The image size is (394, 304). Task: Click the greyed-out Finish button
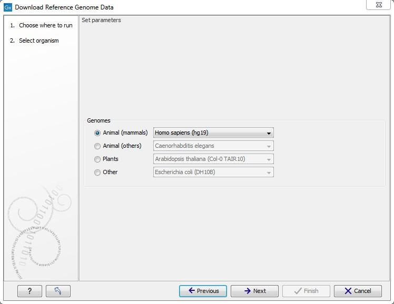click(306, 291)
